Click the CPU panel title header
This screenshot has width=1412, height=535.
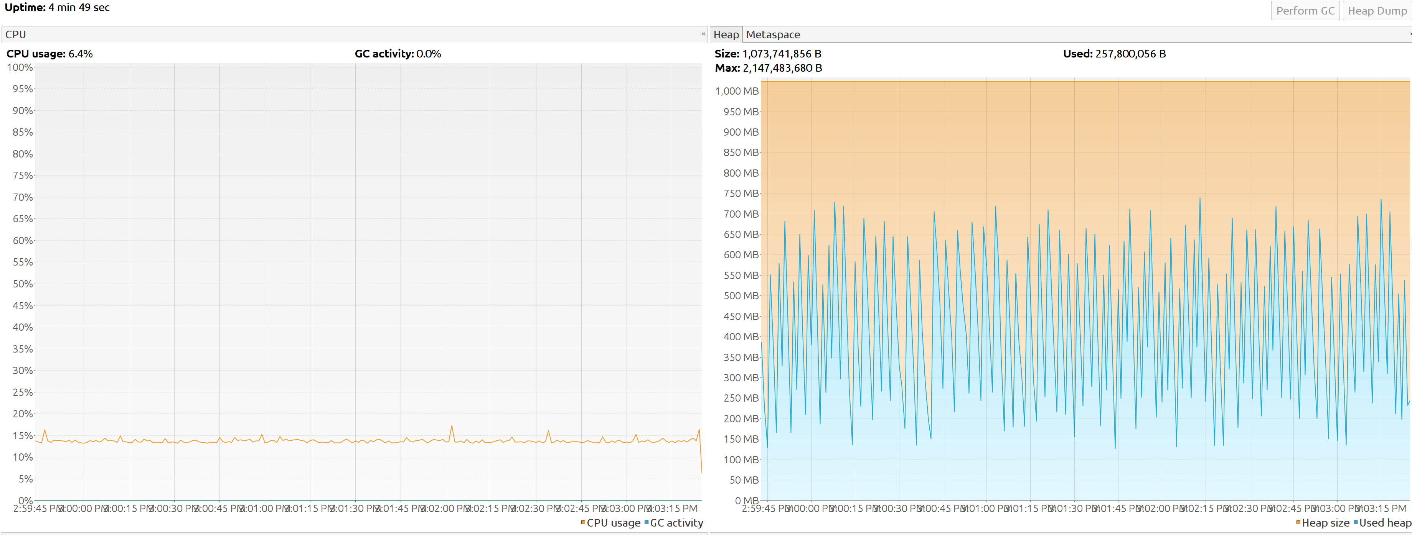[16, 34]
